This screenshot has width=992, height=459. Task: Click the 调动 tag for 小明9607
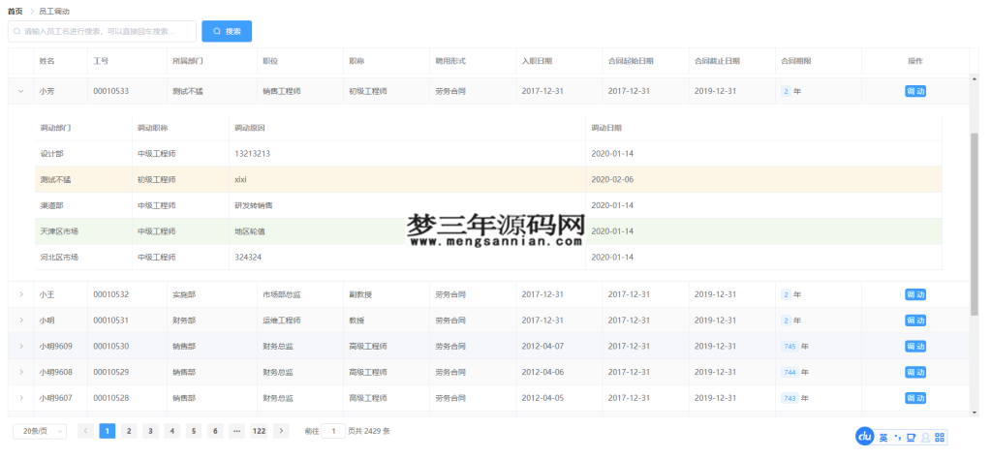(x=915, y=398)
